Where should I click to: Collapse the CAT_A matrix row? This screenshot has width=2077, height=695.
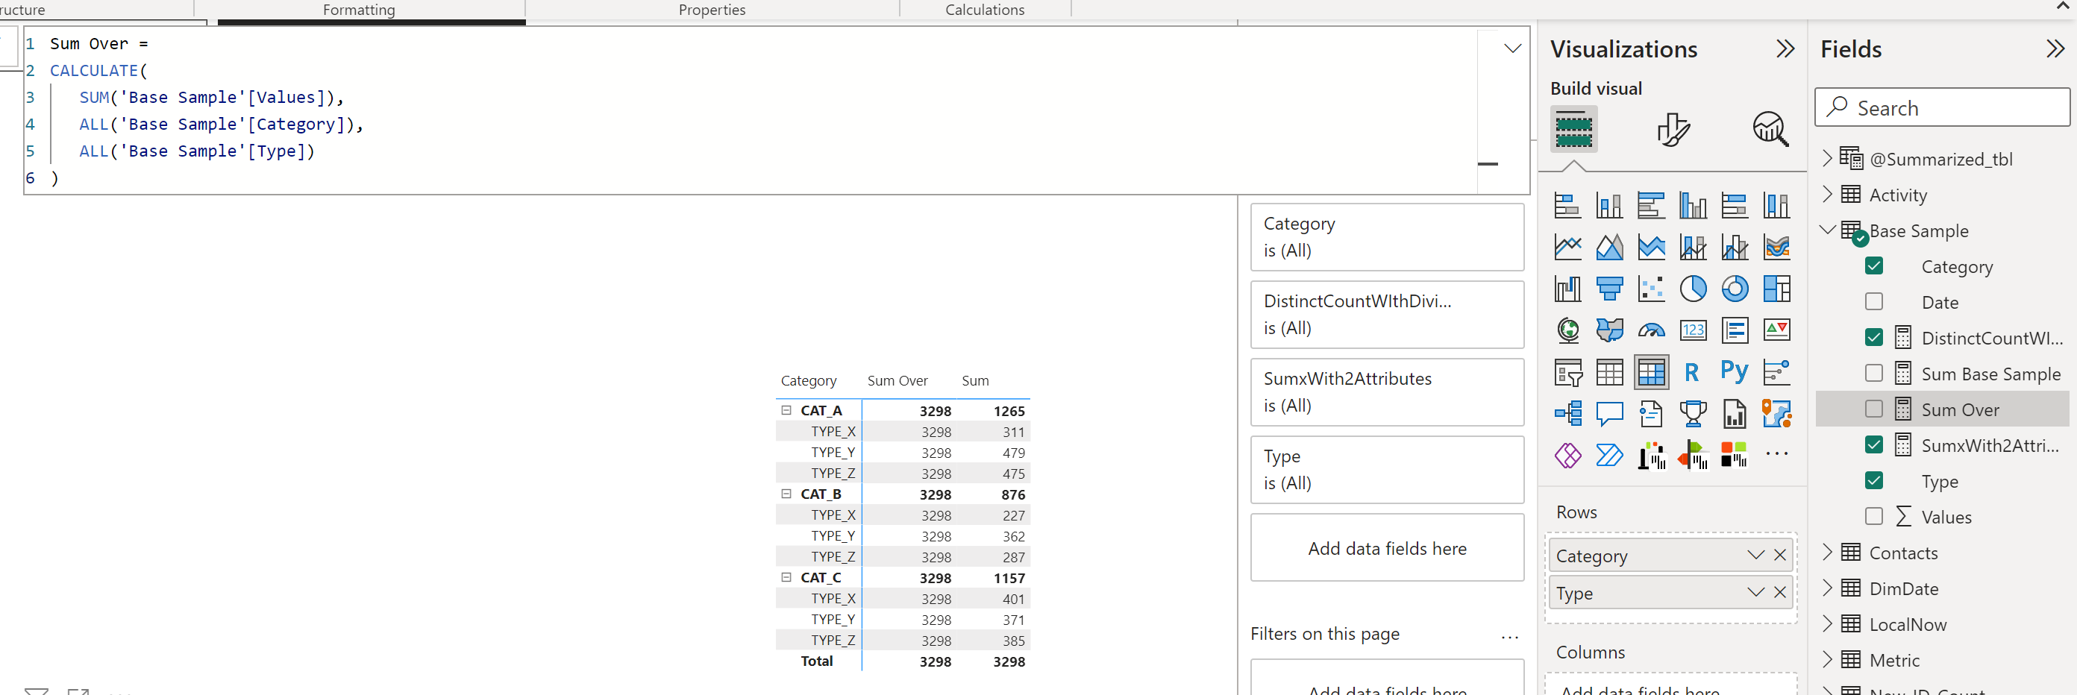(786, 410)
